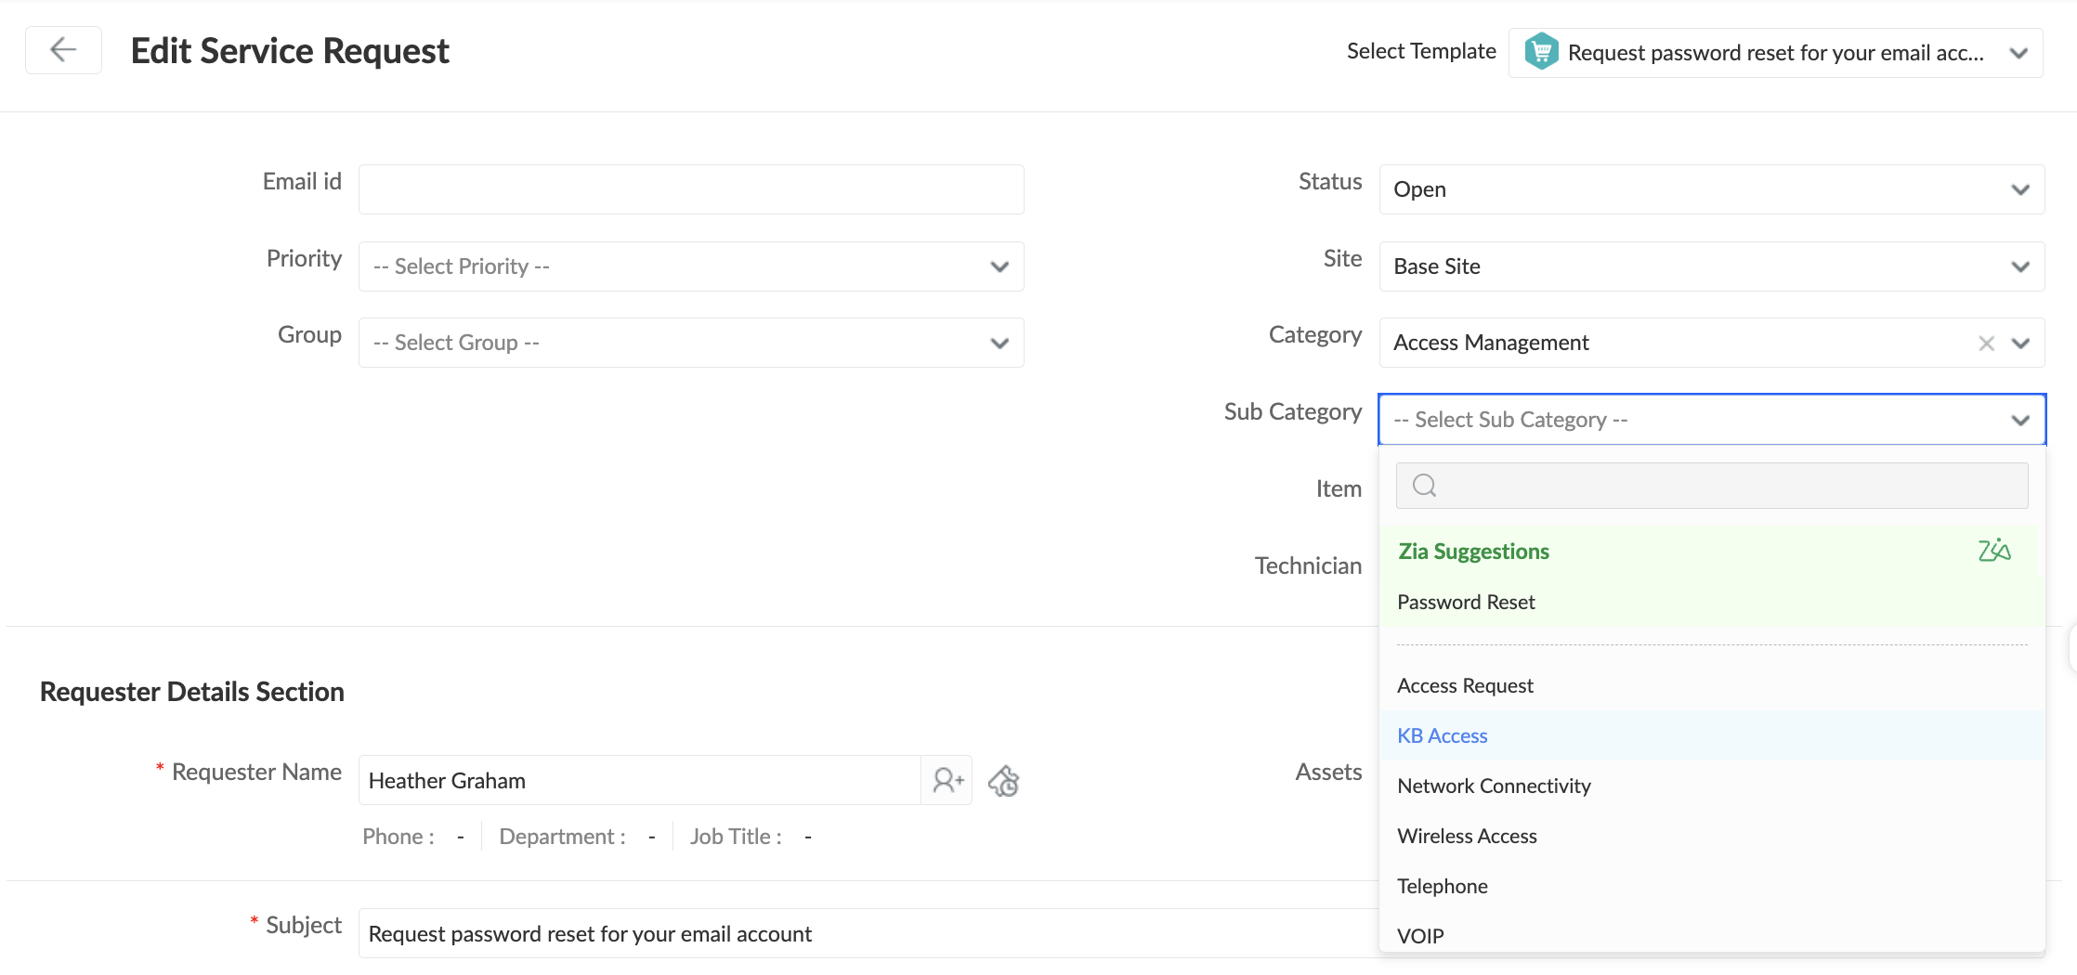Click the Department label

(562, 837)
